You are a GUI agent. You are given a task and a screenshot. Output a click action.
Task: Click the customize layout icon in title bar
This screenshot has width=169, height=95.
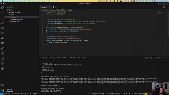(x=167, y=4)
